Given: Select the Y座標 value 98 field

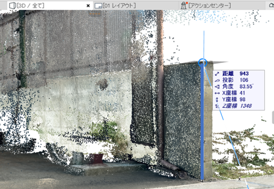Looking at the screenshot, I should (242, 99).
